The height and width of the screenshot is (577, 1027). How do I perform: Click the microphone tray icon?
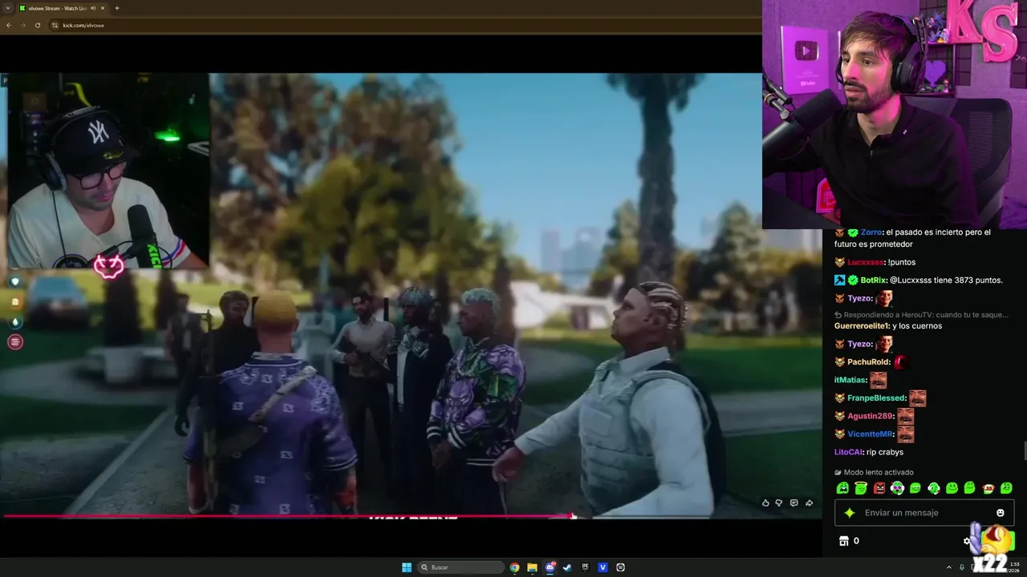962,567
